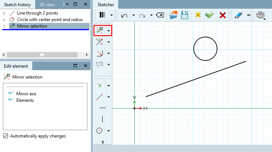
Task: Select the Mirror axis entry
Action: coord(26,94)
